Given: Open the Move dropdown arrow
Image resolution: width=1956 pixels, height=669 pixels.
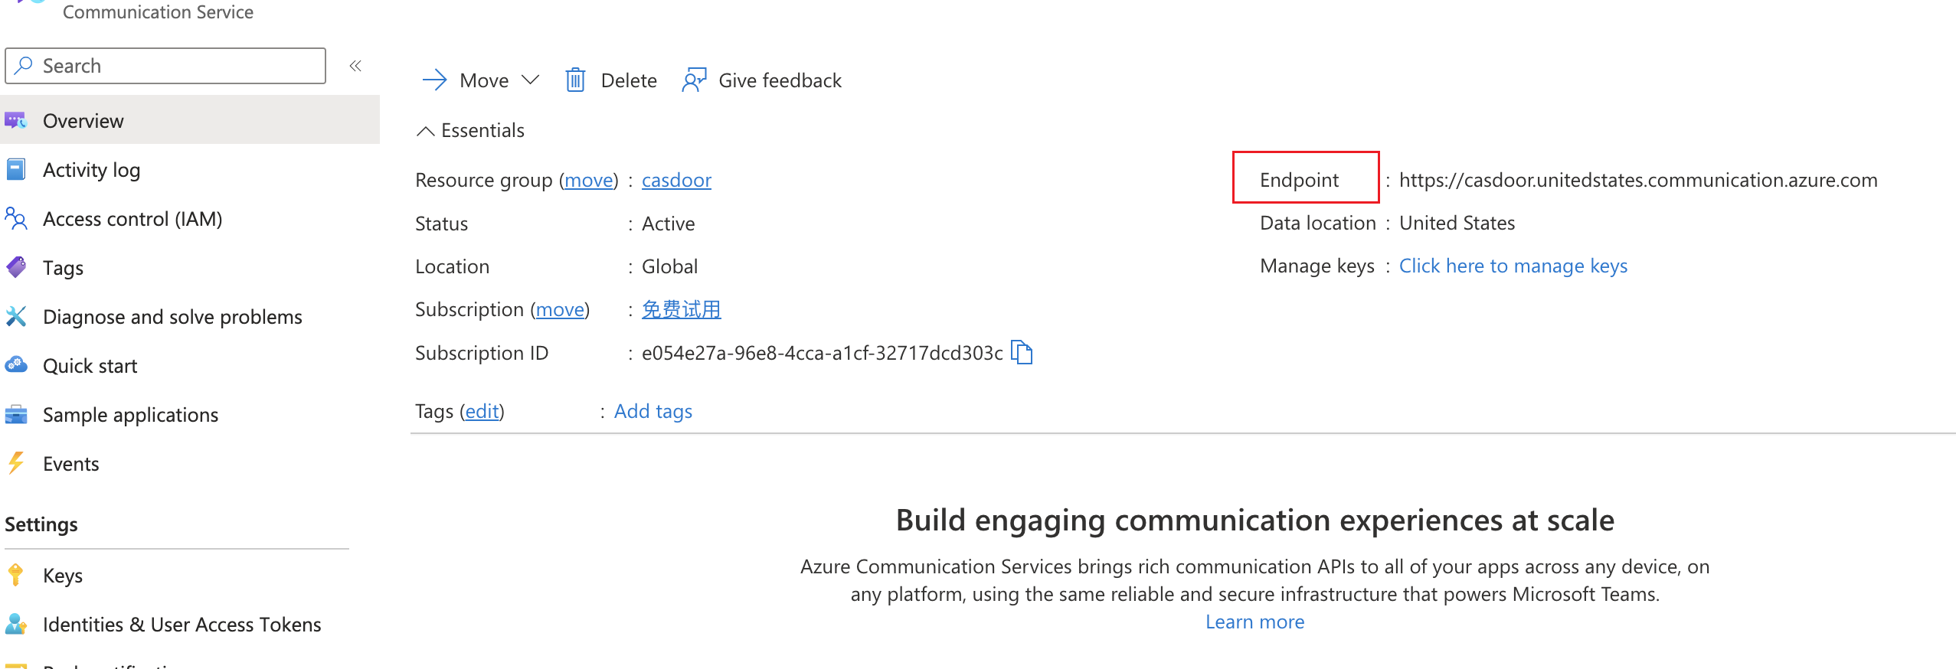Looking at the screenshot, I should 530,80.
